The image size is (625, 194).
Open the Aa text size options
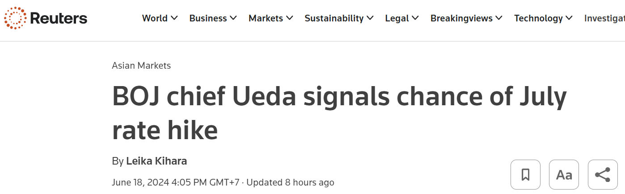564,174
